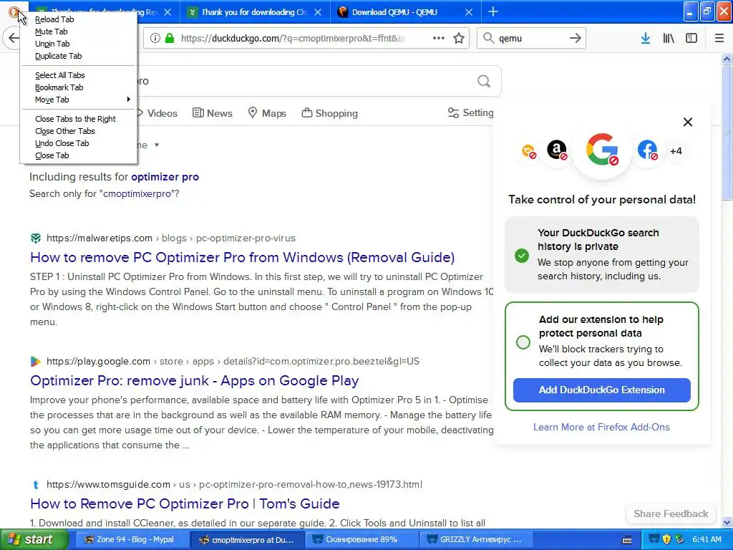Expand the Move Tab submenu

(78, 99)
